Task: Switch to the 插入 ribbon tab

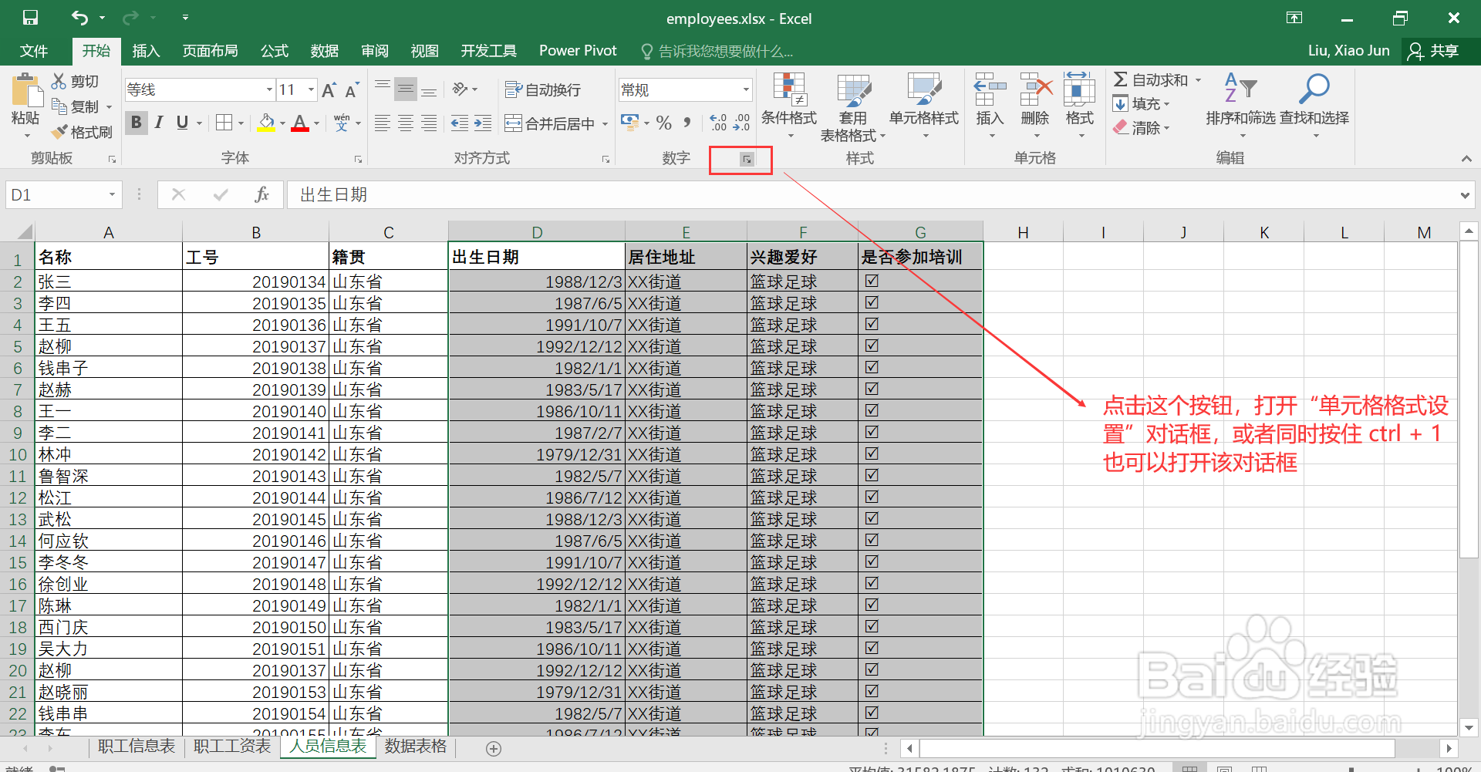Action: pos(146,51)
